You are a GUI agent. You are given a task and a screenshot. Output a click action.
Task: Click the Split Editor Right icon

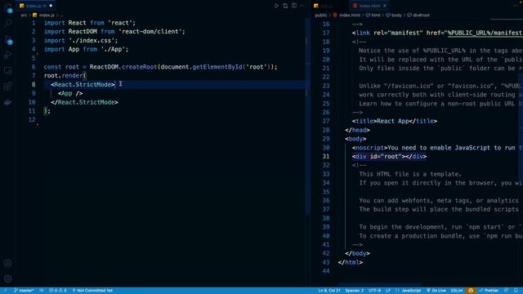[294, 6]
